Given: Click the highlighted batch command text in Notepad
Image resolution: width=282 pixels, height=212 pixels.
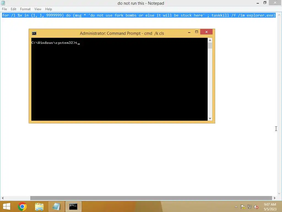Looking at the screenshot, I should click(x=139, y=15).
